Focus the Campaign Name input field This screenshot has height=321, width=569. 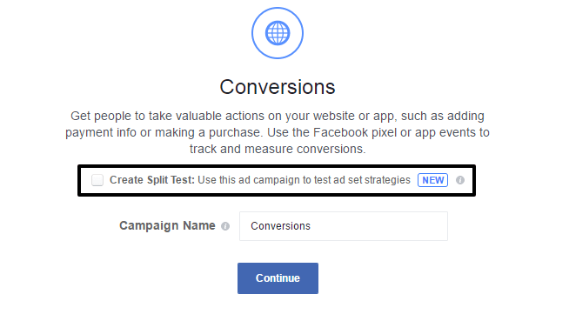[x=344, y=226]
